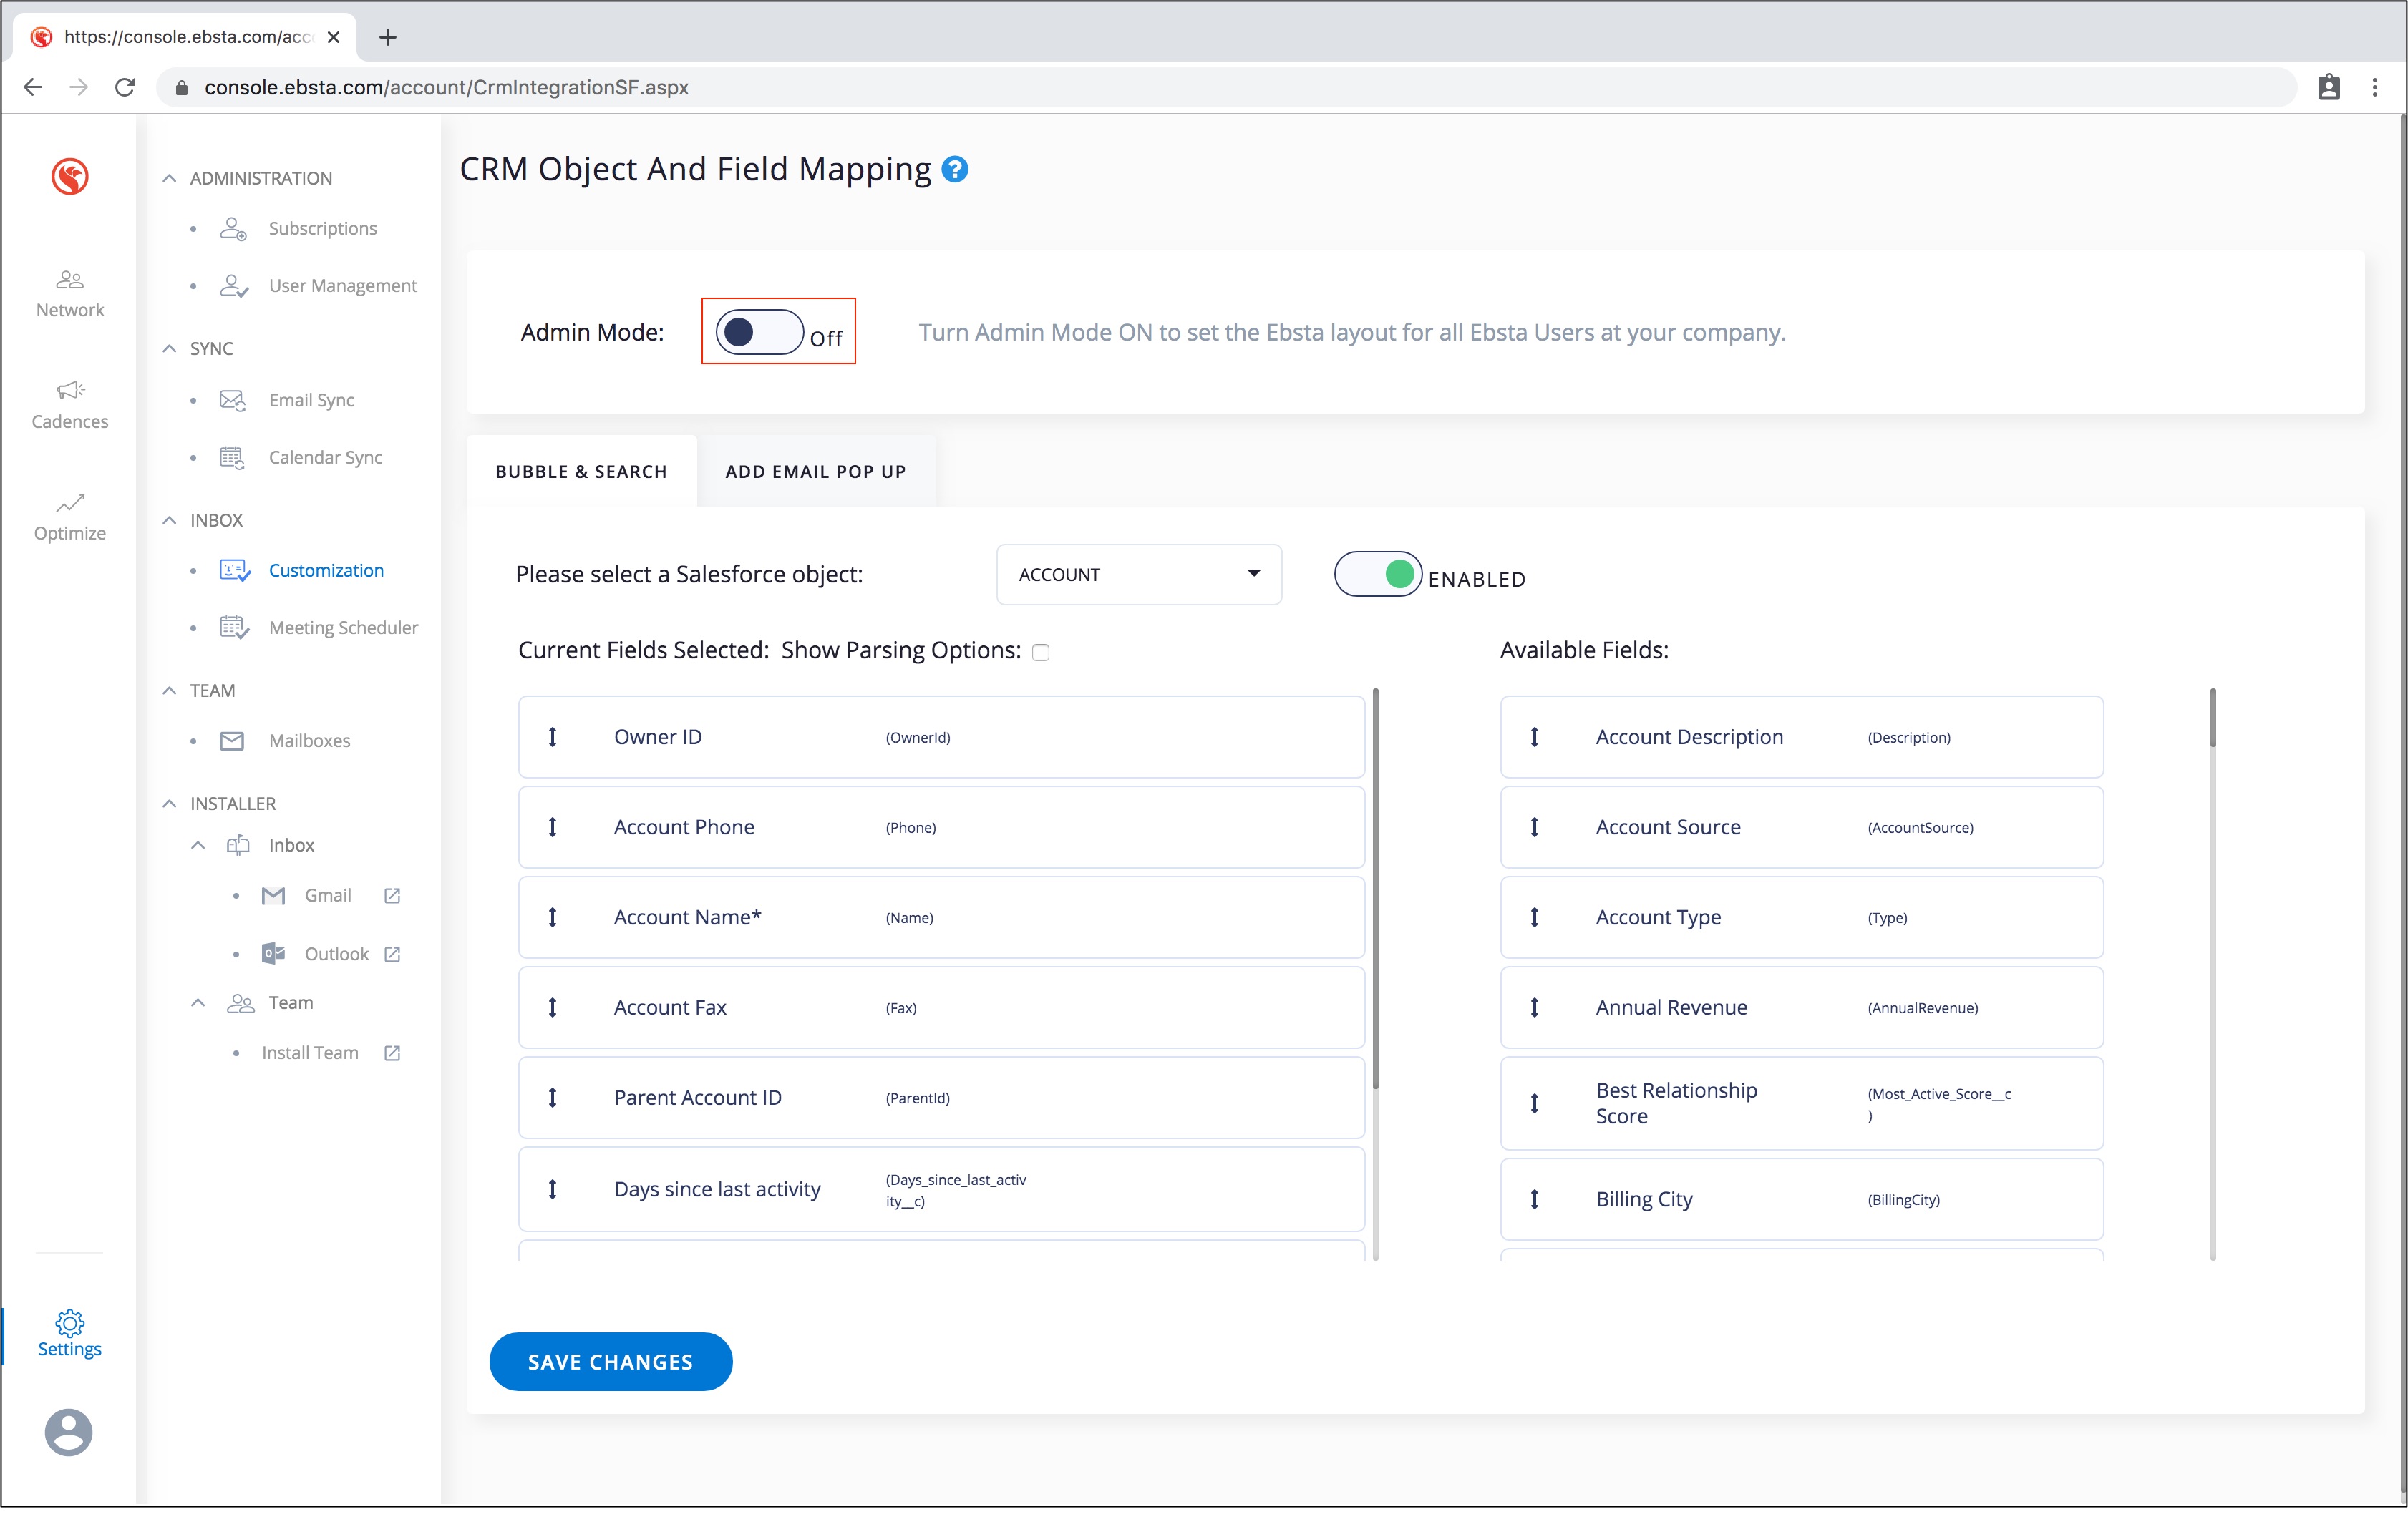Screen dimensions: 2408x1537
Task: Open the Meeting Scheduler link
Action: pos(343,628)
